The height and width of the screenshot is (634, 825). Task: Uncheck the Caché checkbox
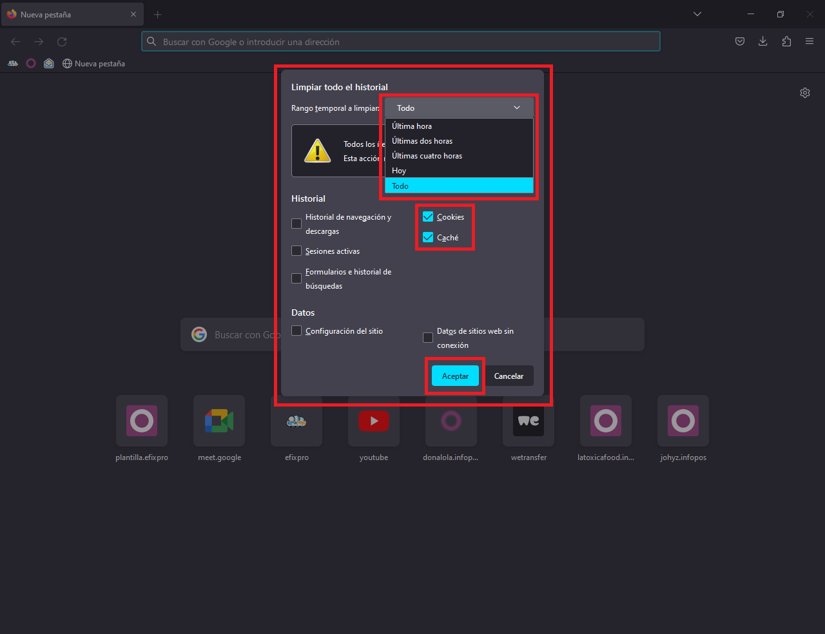click(x=428, y=238)
